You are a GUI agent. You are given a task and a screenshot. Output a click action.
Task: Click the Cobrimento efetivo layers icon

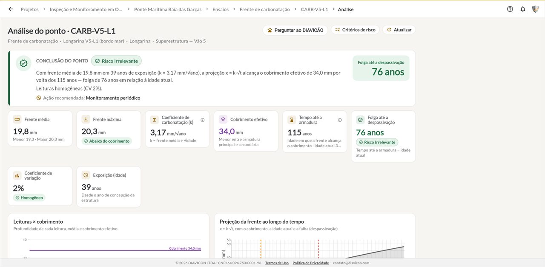point(223,119)
